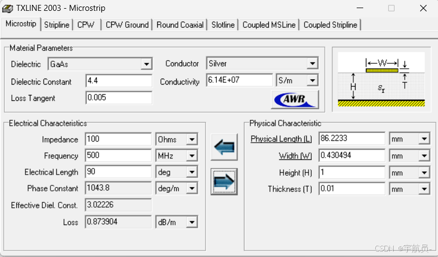Click the Loss Tangent field 0.005
The height and width of the screenshot is (257, 438).
[119, 98]
